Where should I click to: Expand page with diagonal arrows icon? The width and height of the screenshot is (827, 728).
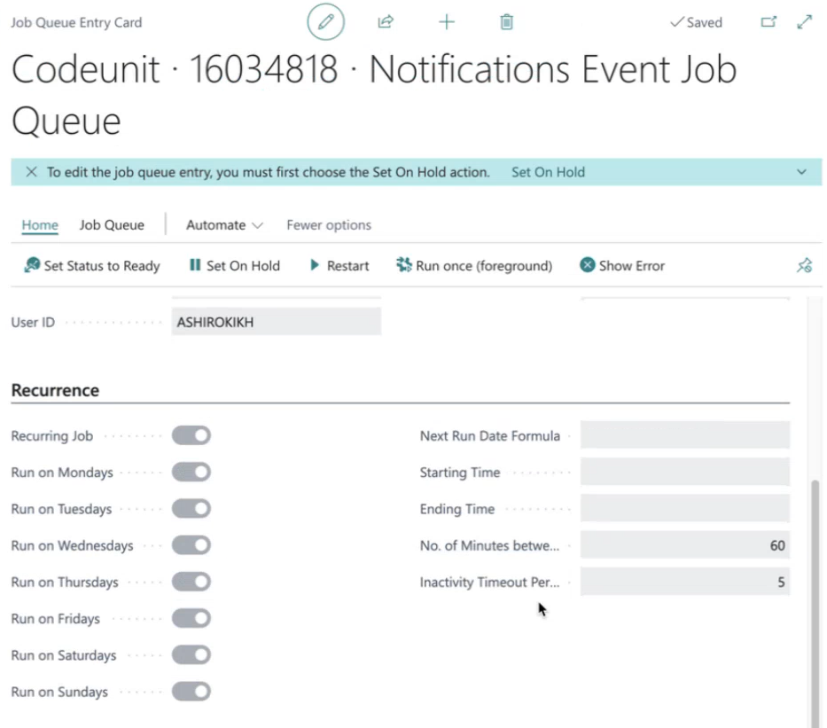pos(804,22)
